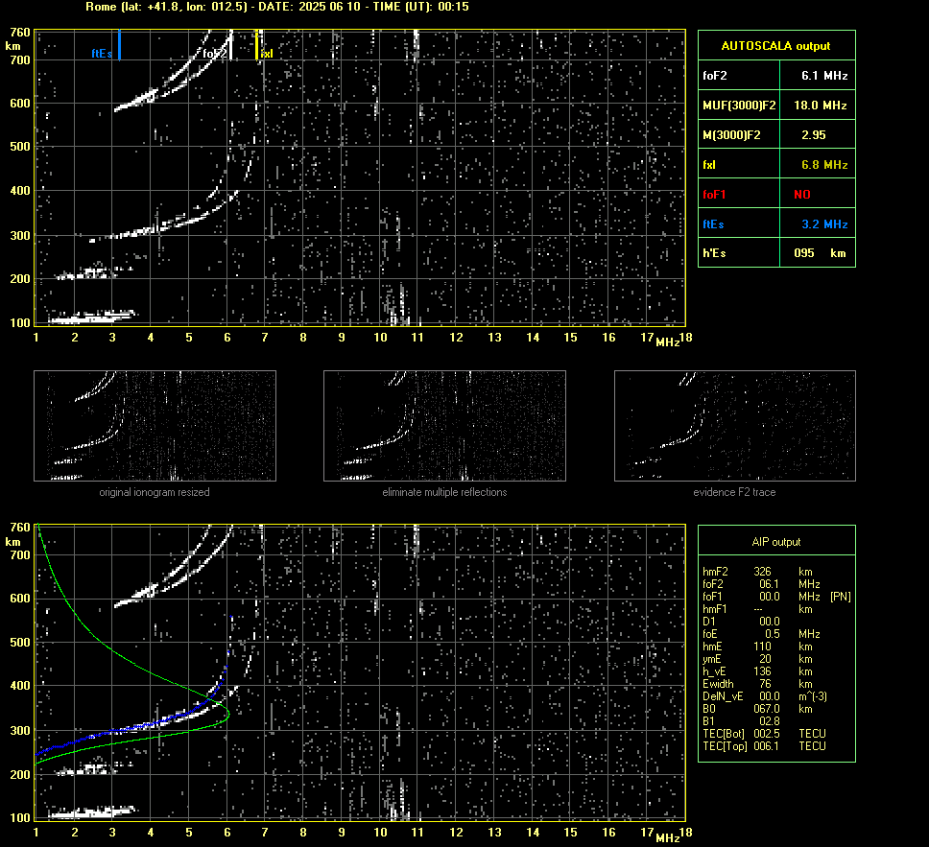This screenshot has height=847, width=929.
Task: Click the TEC[Bot] 002.5 TECU entry
Action: tap(764, 734)
